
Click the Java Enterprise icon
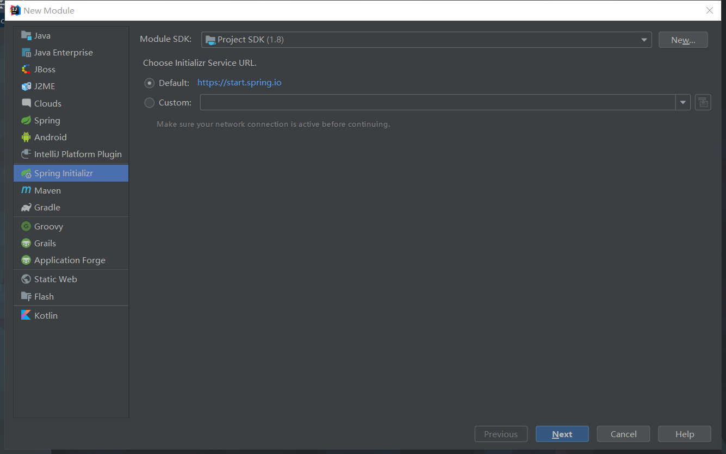click(26, 52)
